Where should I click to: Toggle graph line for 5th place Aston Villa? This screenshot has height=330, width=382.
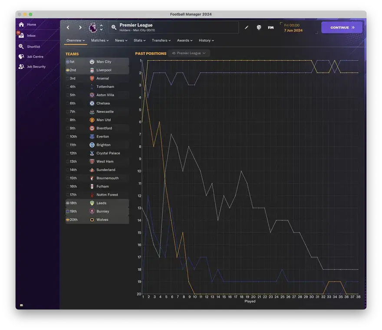(67, 95)
